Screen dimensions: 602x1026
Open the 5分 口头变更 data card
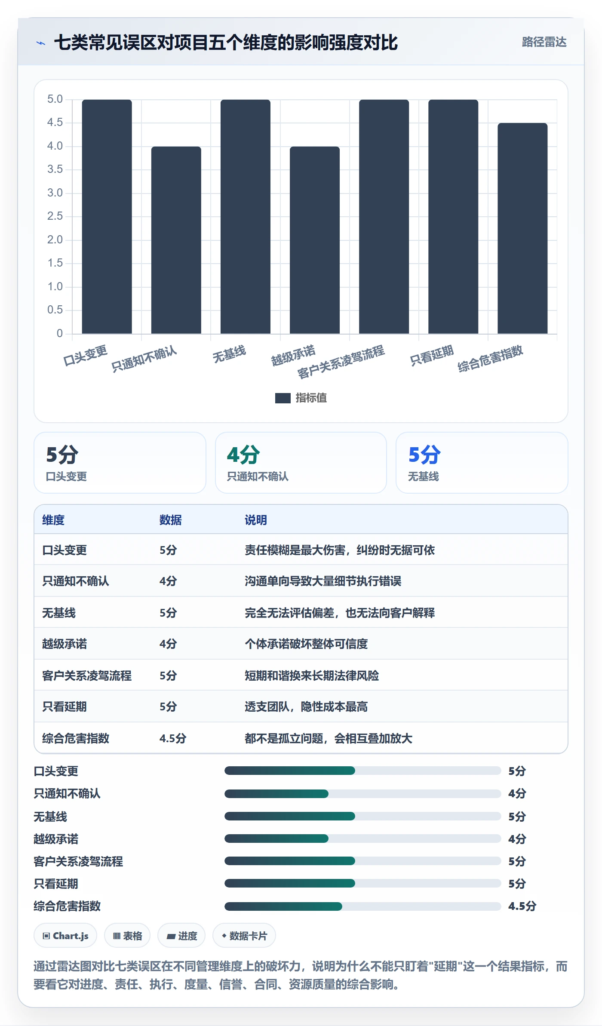pyautogui.click(x=120, y=463)
